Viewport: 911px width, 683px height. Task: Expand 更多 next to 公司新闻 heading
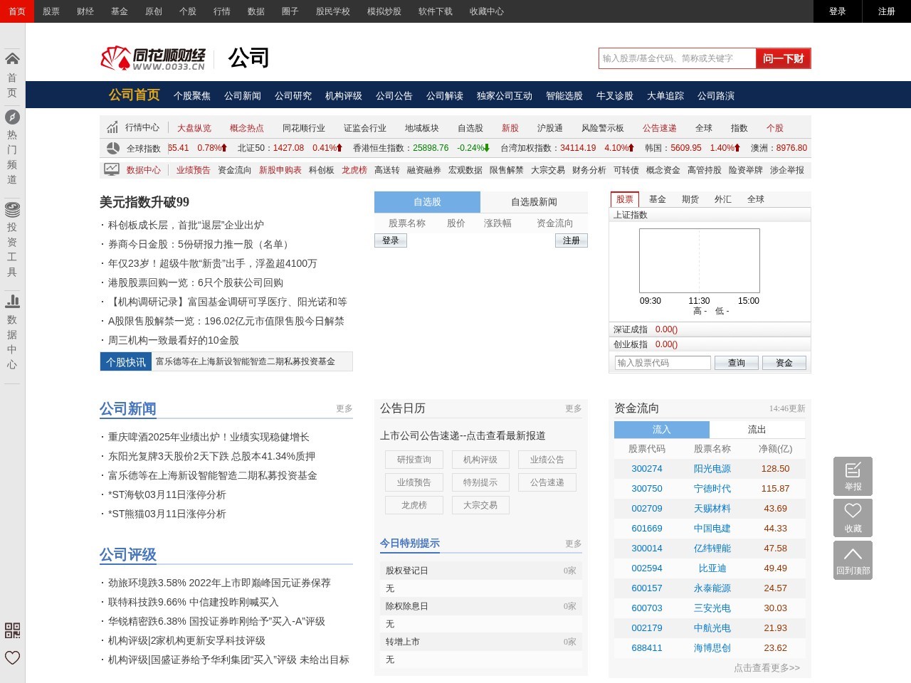coord(344,409)
